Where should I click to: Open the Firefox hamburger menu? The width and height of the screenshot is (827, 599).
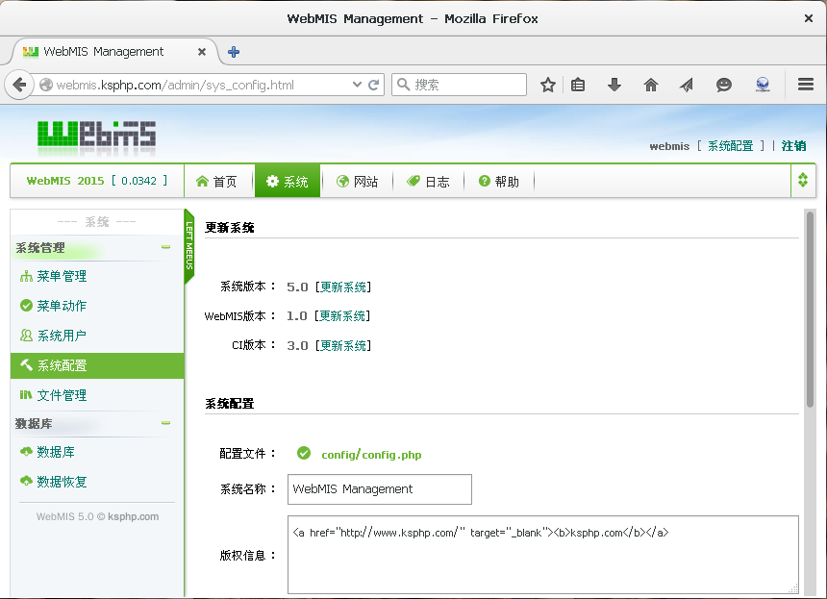(806, 85)
